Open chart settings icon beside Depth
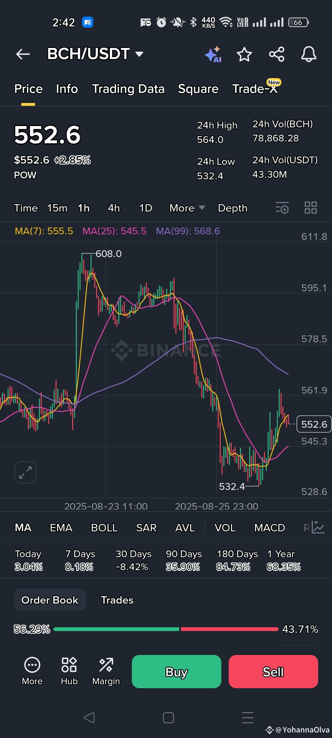 282,208
